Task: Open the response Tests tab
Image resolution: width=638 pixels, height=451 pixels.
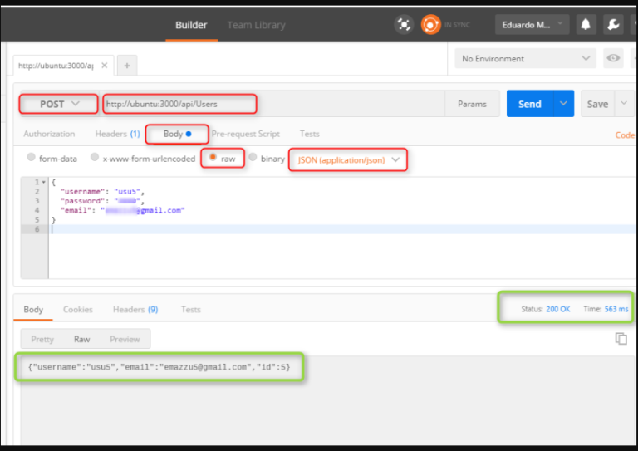Action: point(191,310)
